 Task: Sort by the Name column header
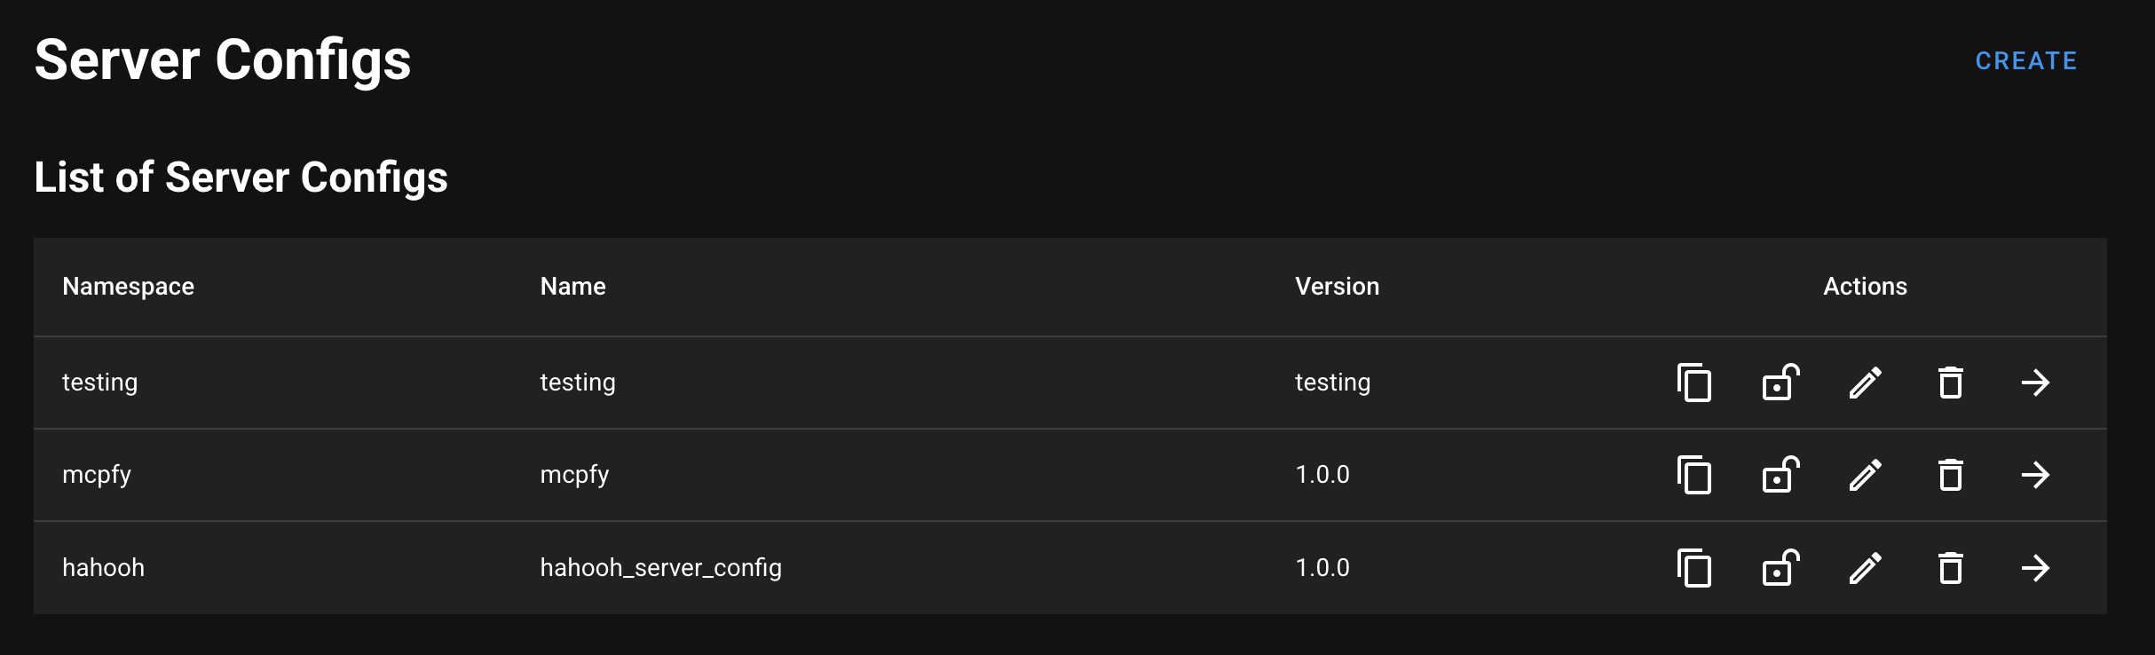coord(573,286)
